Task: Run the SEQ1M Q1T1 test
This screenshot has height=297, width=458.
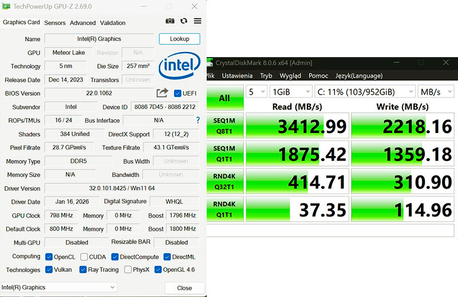Action: pos(225,154)
